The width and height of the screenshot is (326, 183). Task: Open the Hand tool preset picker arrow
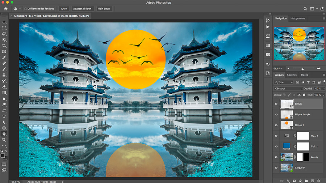click(20, 9)
